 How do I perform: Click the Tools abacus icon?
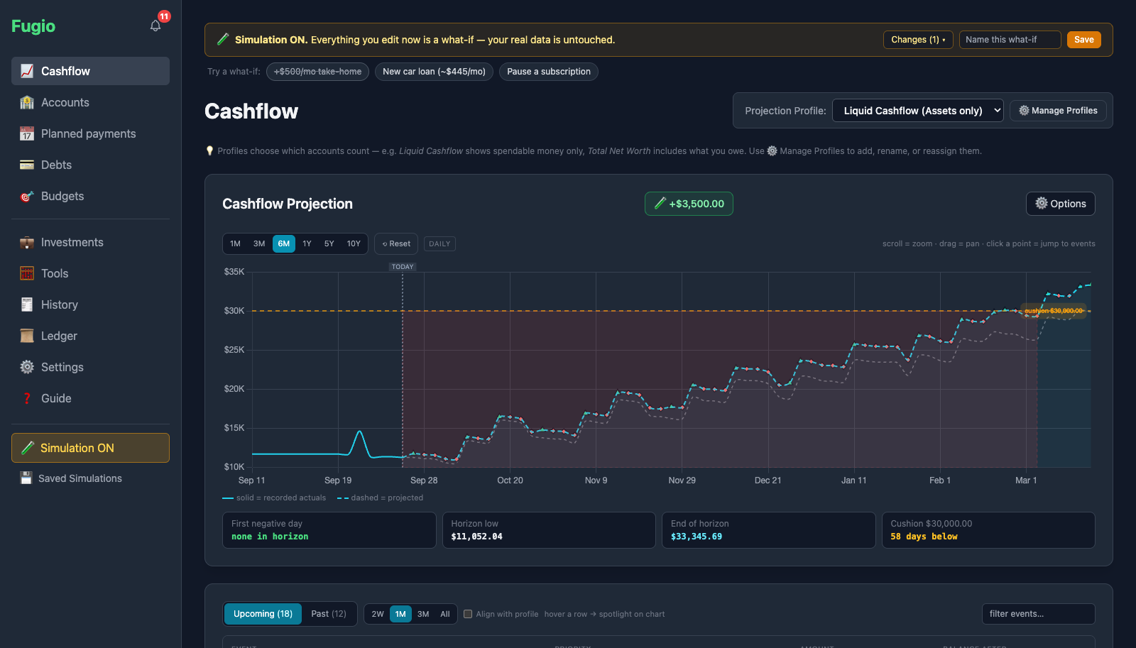point(27,273)
